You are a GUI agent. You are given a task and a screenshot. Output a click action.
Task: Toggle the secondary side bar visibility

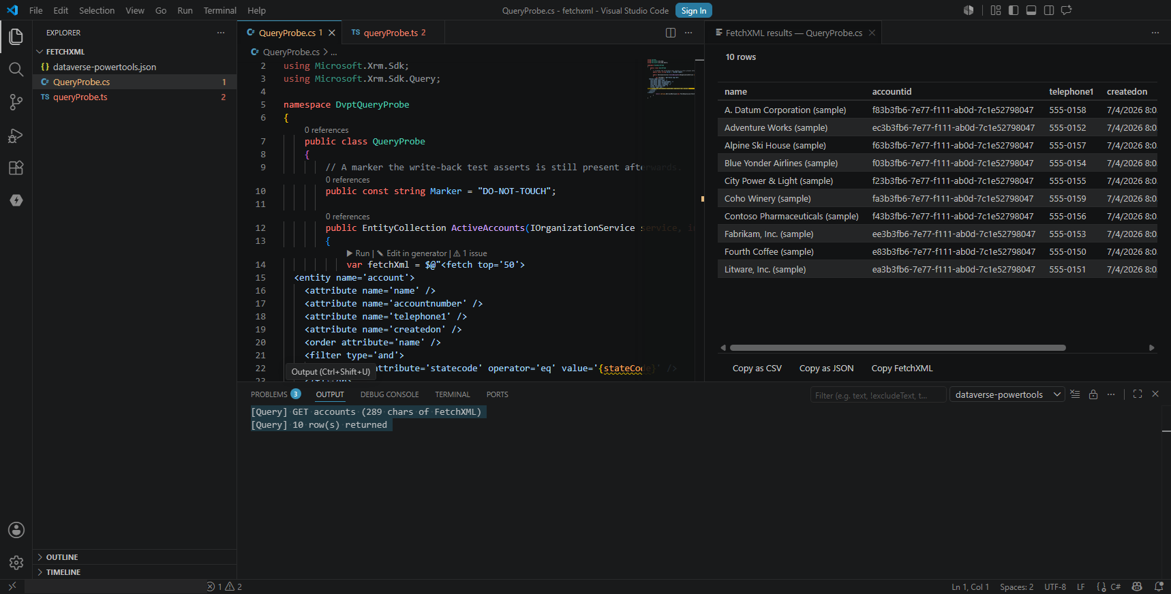(1049, 10)
